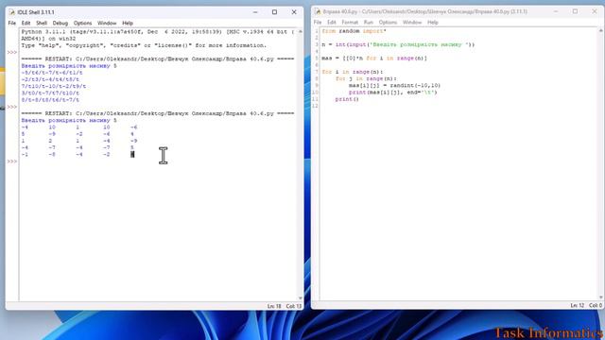Click the 'Type "help", "copyright"' line in shell

144,45
